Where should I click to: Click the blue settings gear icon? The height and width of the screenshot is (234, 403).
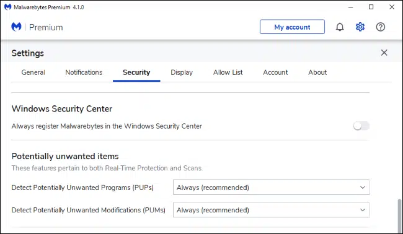(360, 27)
